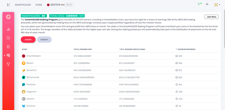Click the LTC 0.33125217 total fees value
The image size is (225, 110).
point(81,99)
